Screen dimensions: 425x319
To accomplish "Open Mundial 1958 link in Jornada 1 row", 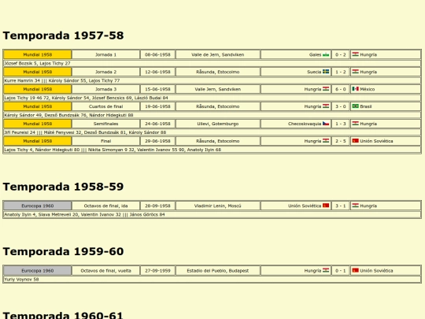I will 38,54.
